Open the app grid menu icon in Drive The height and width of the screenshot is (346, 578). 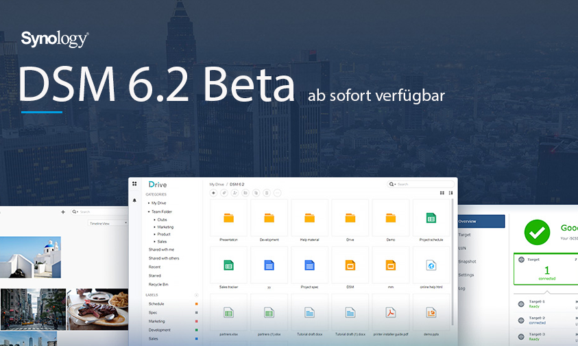(134, 184)
